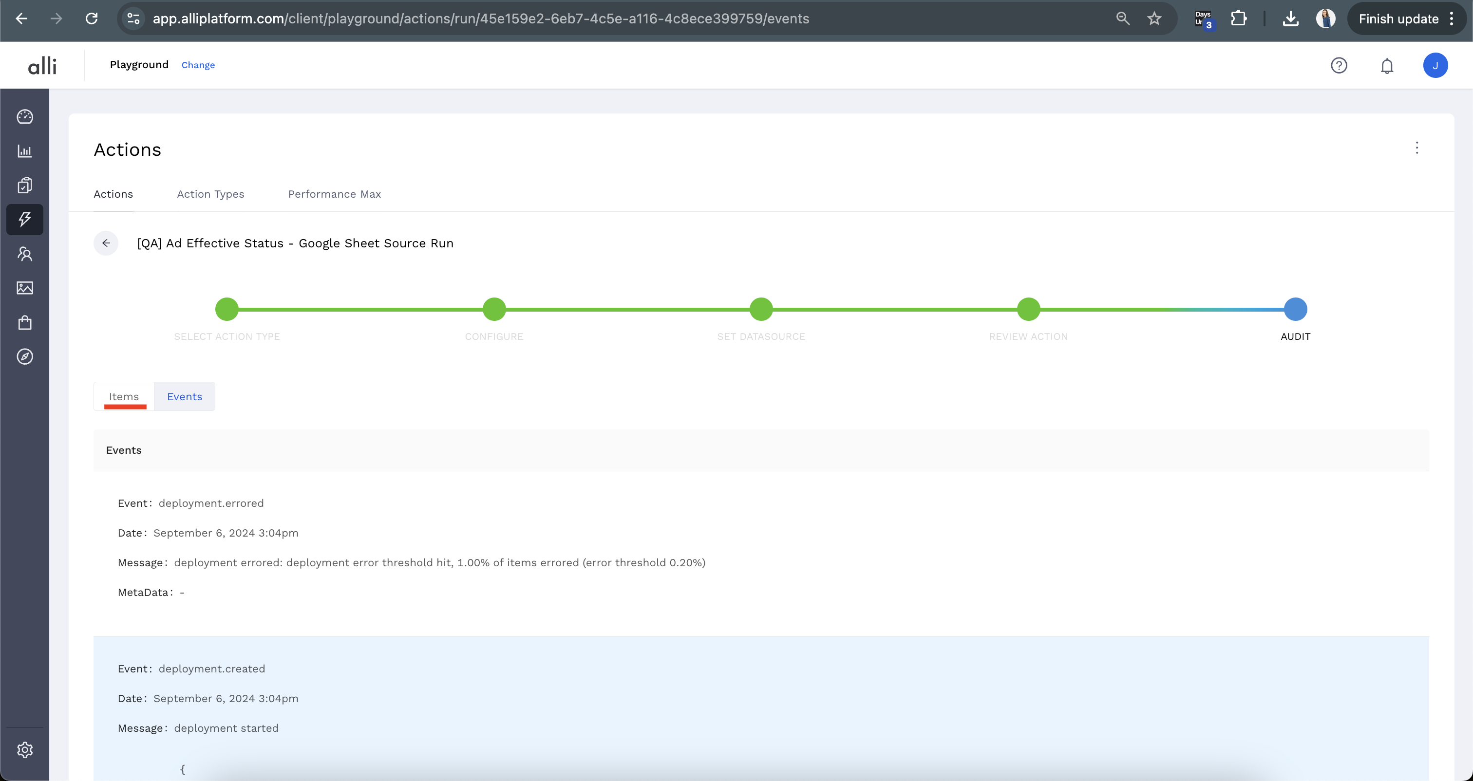Image resolution: width=1473 pixels, height=781 pixels.
Task: Click the compass explore sidebar icon
Action: (24, 357)
